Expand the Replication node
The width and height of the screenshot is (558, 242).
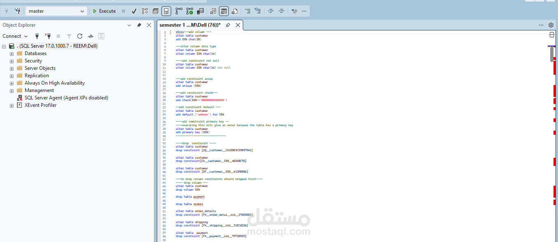[12, 76]
